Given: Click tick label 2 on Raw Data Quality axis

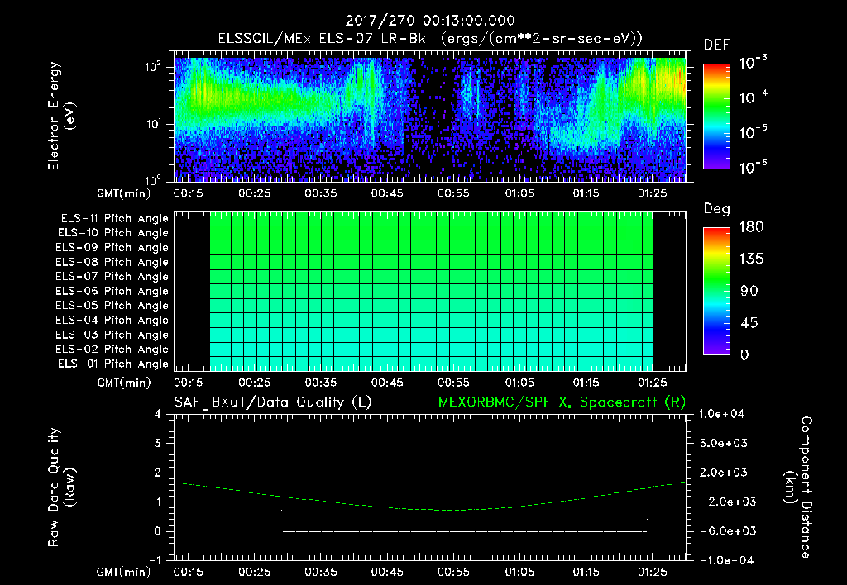Looking at the screenshot, I should tap(158, 472).
